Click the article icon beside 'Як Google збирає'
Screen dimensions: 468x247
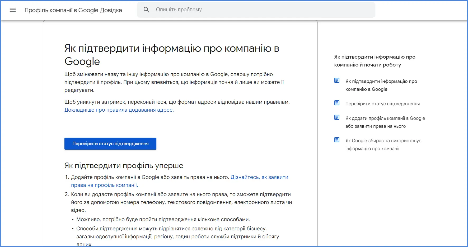337,140
